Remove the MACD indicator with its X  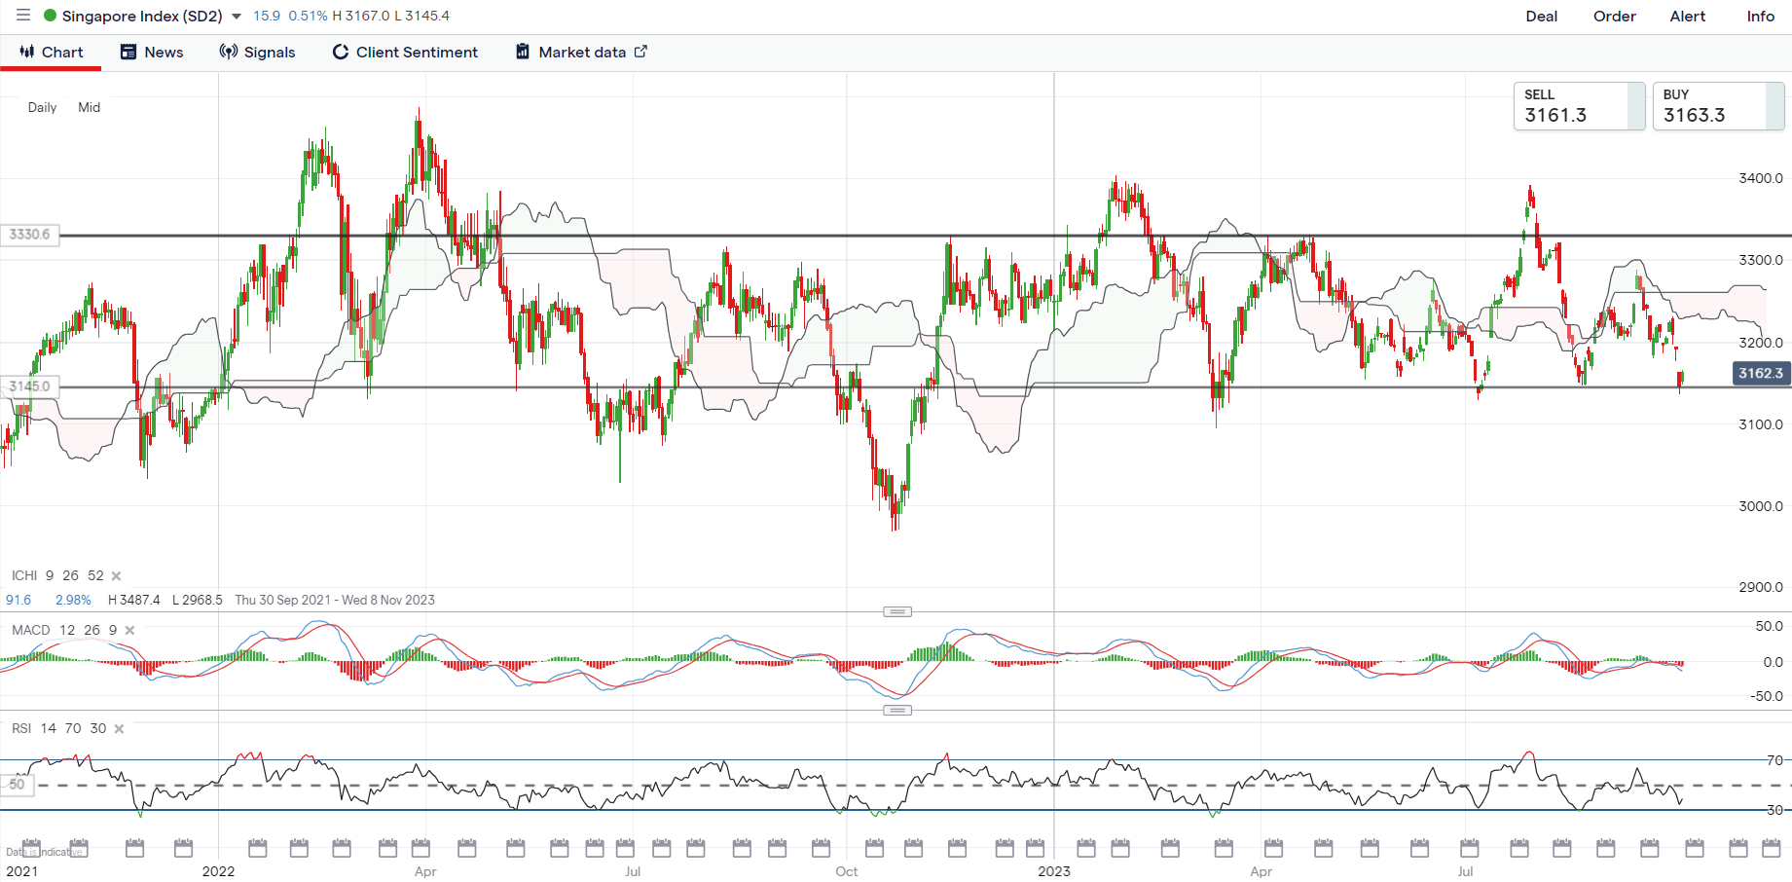pos(130,631)
